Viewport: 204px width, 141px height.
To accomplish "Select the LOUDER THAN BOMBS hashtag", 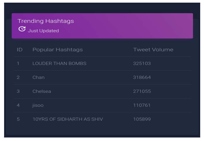I will pyautogui.click(x=59, y=63).
